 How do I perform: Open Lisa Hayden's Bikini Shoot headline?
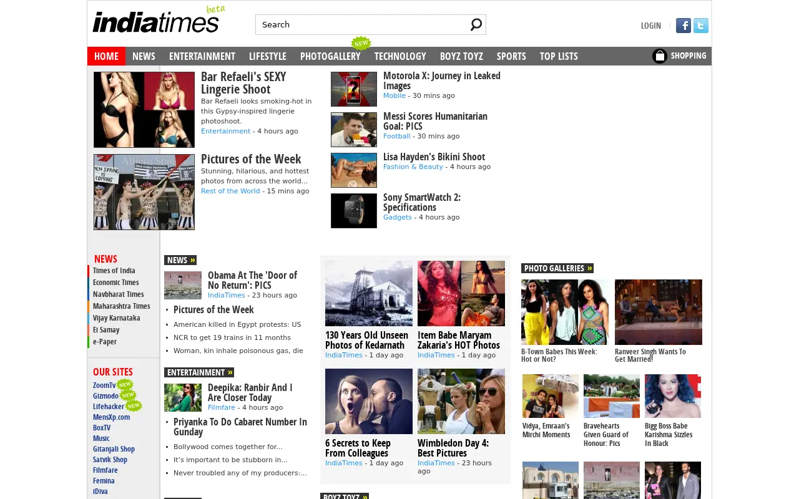434,157
